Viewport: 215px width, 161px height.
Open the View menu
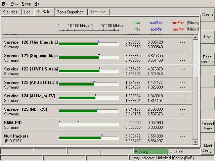click(14, 4)
